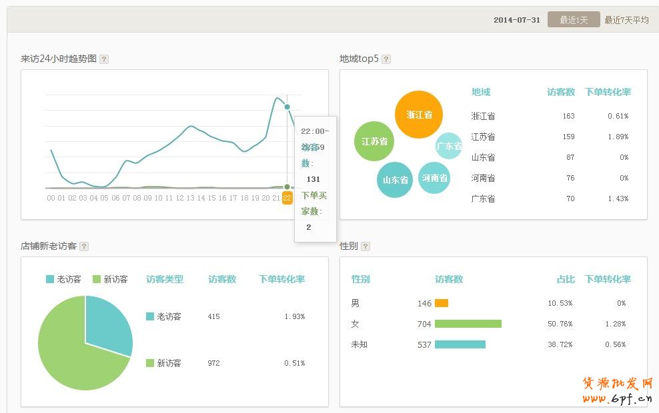Viewport: 659px width, 413px height.
Task: Switch to the 最近7天平均 view
Action: coord(626,19)
